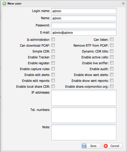Image resolution: width=127 pixels, height=152 pixels.
Task: Toggle the Enable register checkbox
Action: click(53, 63)
